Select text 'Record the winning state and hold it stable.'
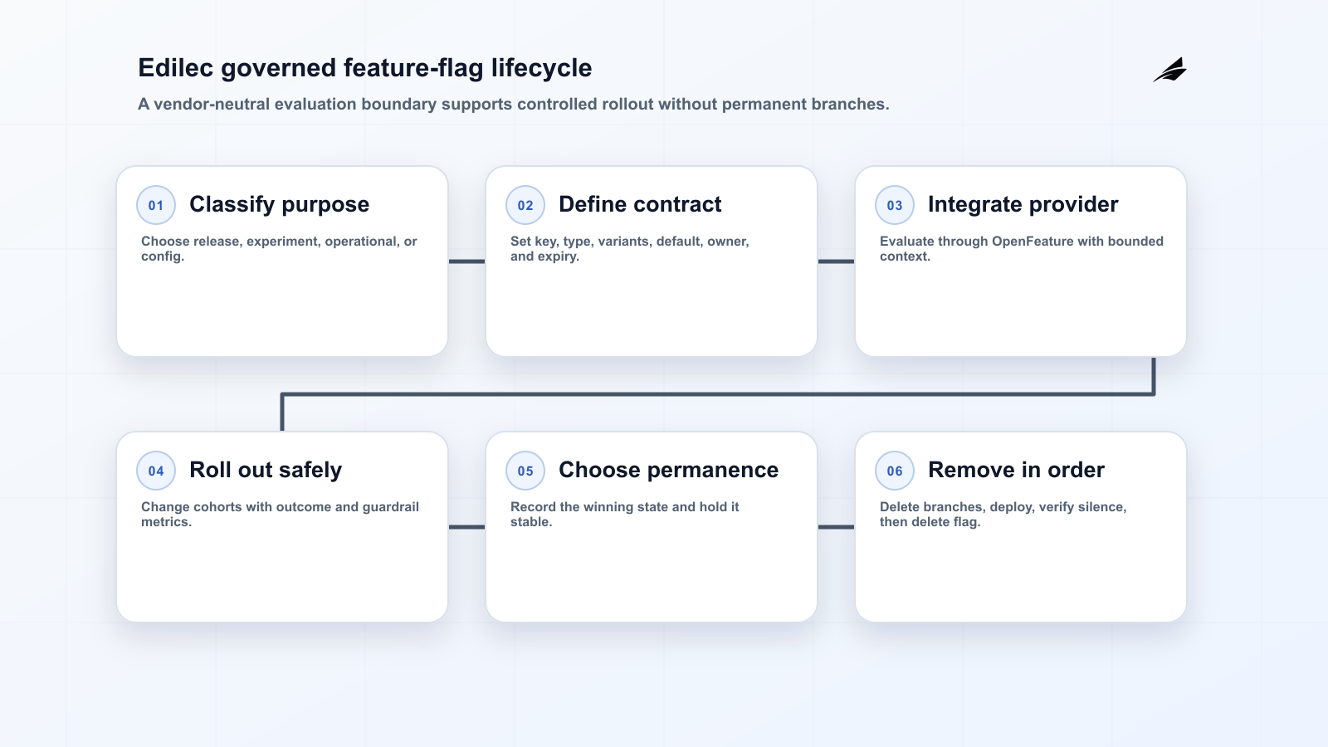Viewport: 1328px width, 747px height. coord(625,515)
